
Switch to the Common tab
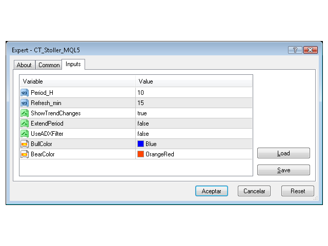point(49,65)
